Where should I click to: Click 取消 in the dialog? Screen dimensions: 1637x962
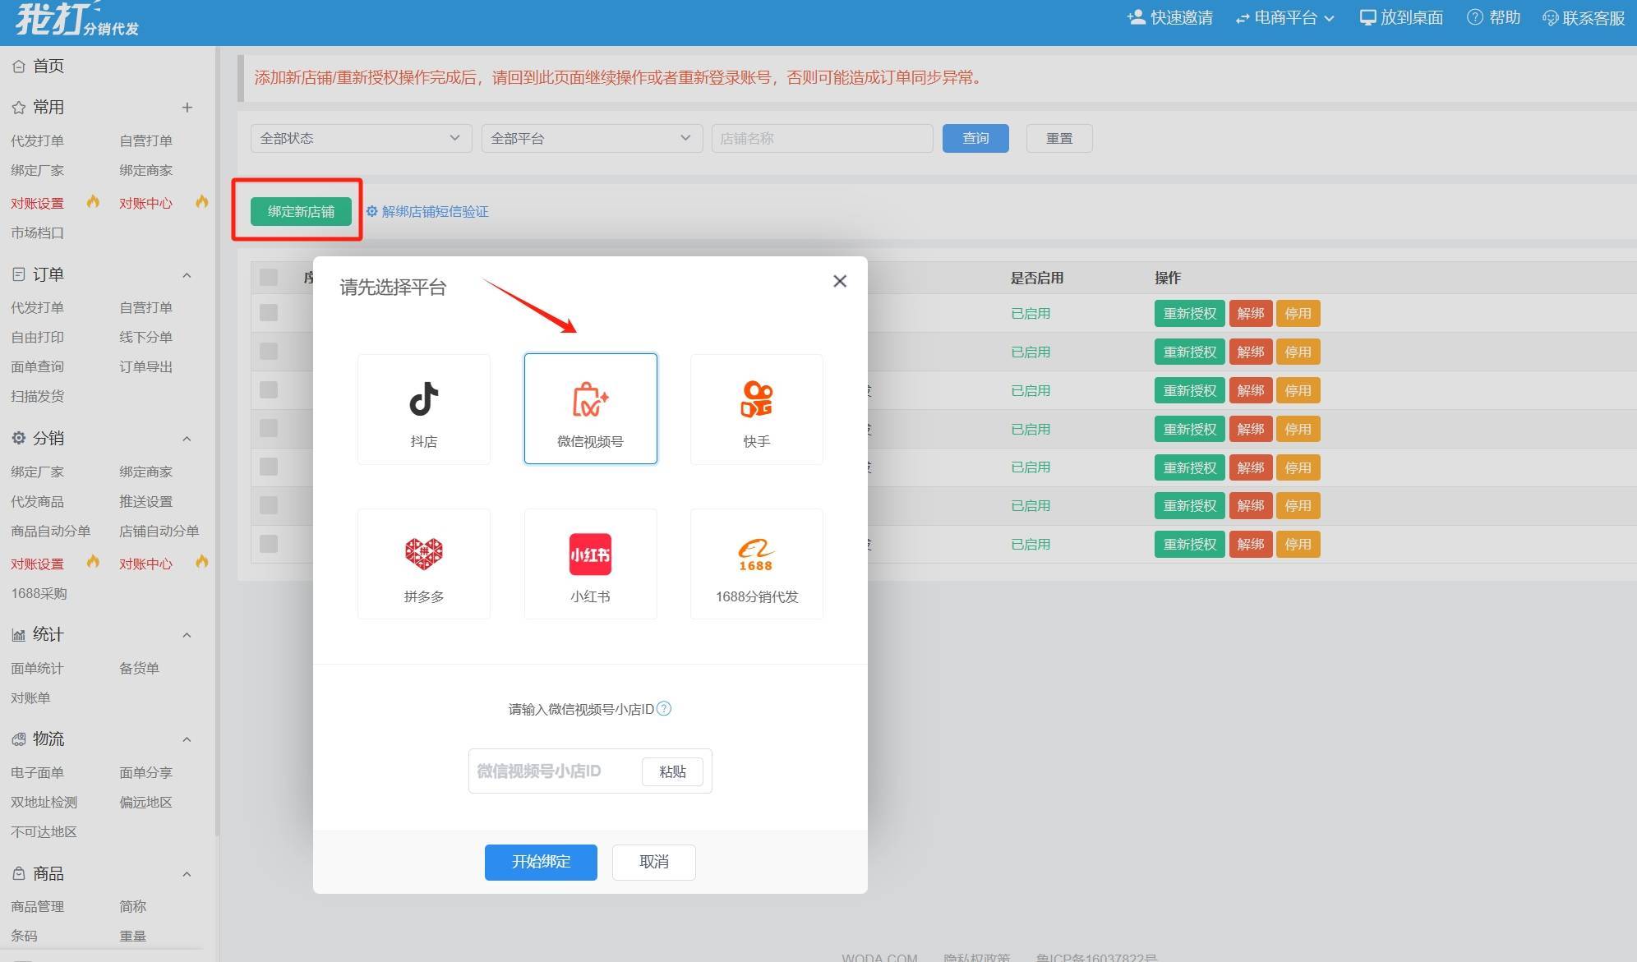click(654, 862)
